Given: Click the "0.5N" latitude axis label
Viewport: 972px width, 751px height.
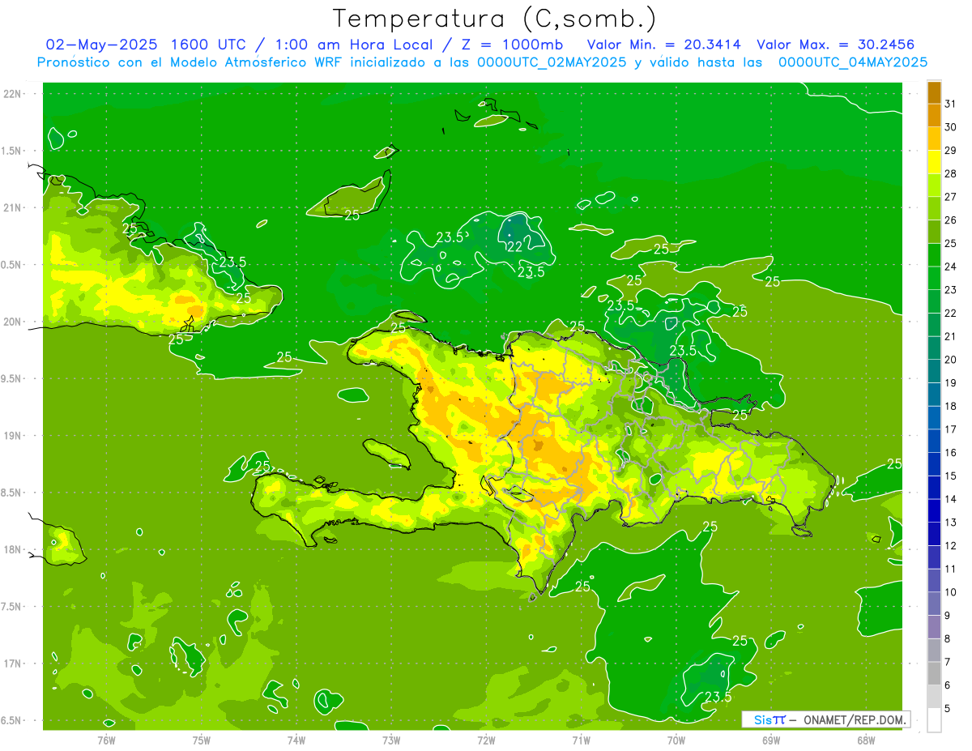Looking at the screenshot, I should coord(12,265).
